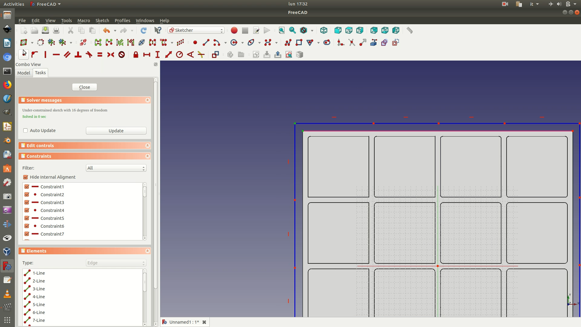This screenshot has width=581, height=327.
Task: Collapse the Constraints section
Action: [147, 156]
